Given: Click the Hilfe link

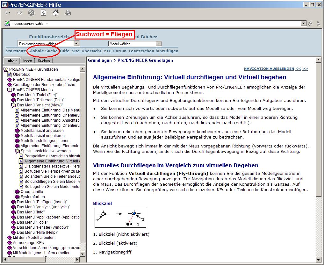Looking at the screenshot, I should [x=65, y=51].
